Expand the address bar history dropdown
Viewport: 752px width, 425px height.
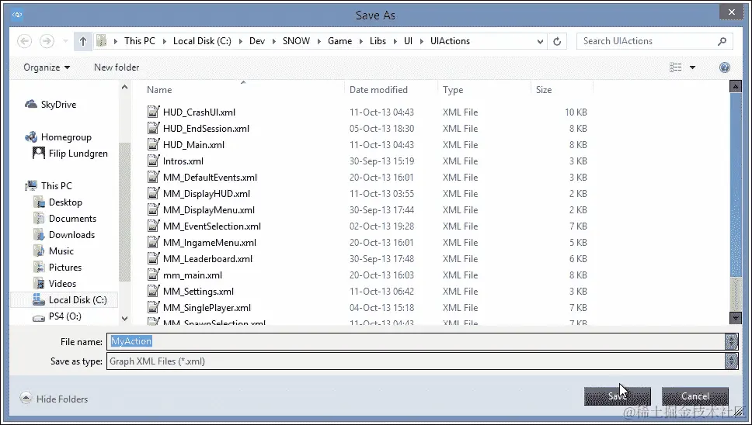pyautogui.click(x=540, y=41)
